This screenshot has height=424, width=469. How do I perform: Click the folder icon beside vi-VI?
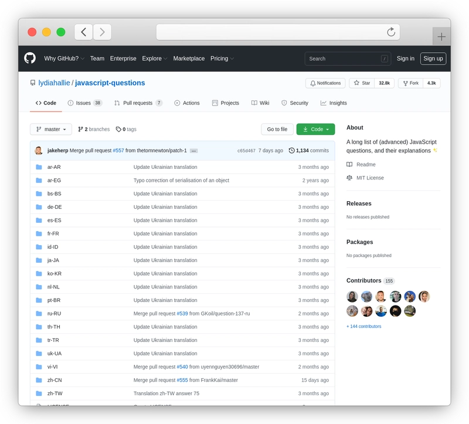coord(39,367)
